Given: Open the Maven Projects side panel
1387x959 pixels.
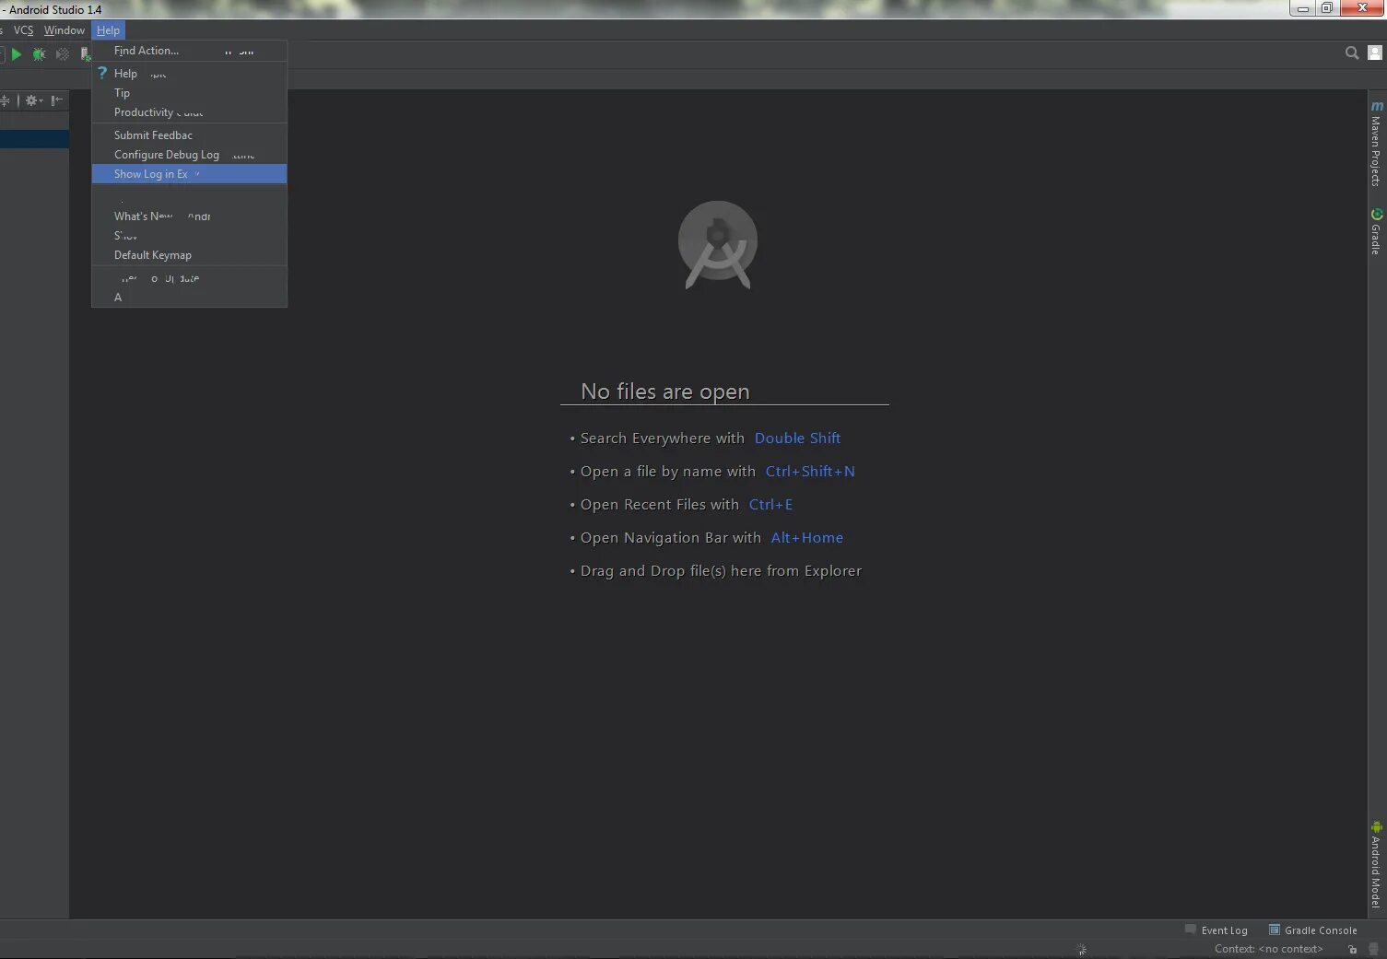Looking at the screenshot, I should coord(1376,144).
